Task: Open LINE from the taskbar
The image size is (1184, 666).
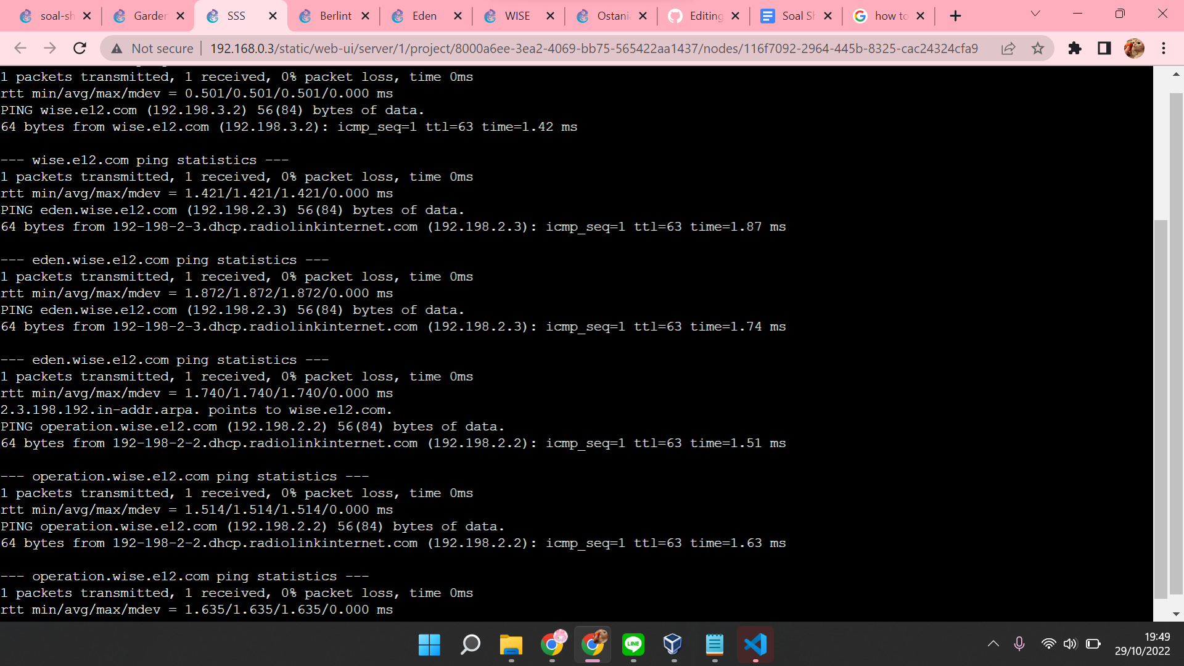Action: point(633,644)
